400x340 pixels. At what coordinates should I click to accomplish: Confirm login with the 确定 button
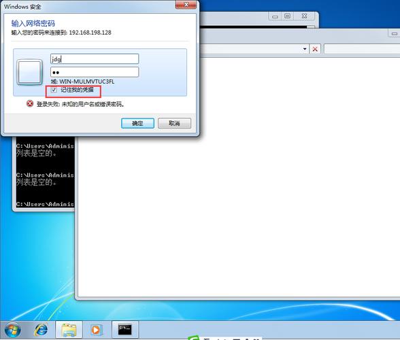point(137,124)
